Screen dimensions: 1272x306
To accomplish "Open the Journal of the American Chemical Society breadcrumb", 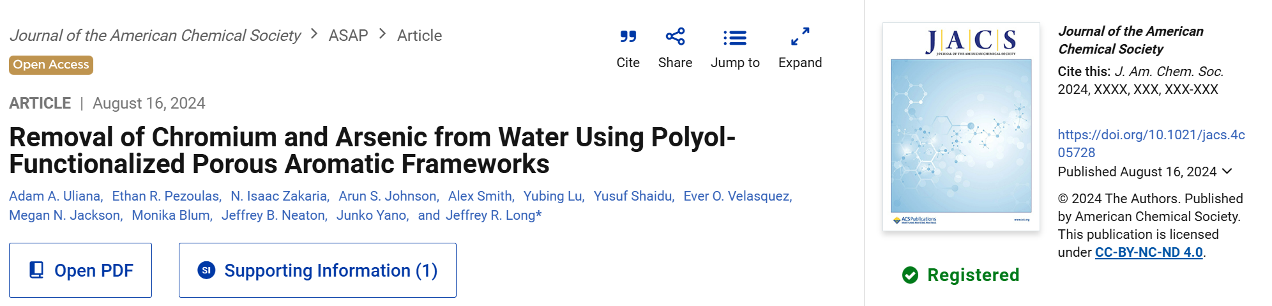I will tap(155, 35).
